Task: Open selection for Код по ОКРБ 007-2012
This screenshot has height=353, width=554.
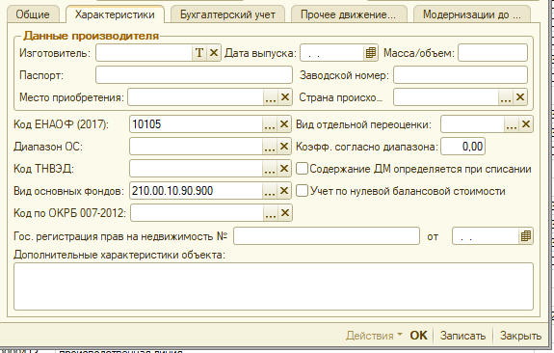Action: coord(271,213)
